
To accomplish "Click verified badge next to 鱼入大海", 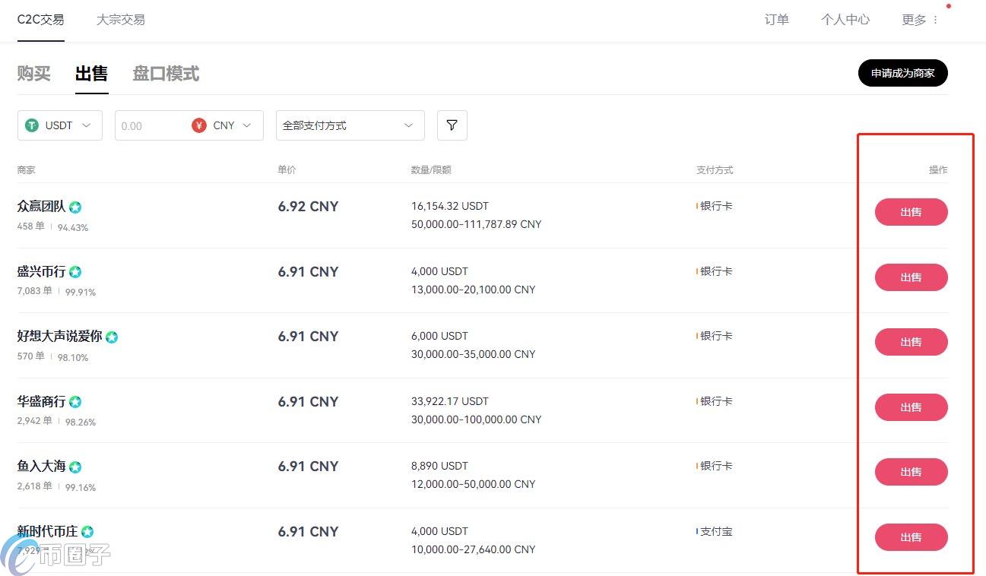I will coord(75,467).
